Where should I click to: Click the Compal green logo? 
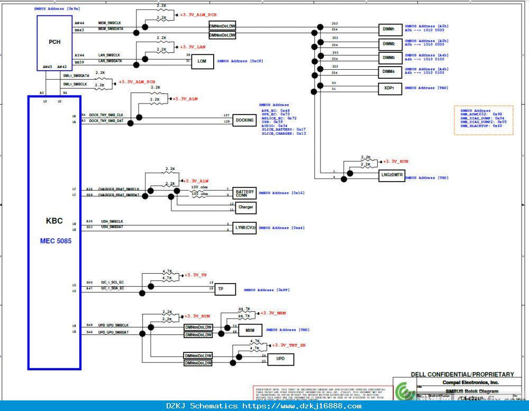[405, 392]
